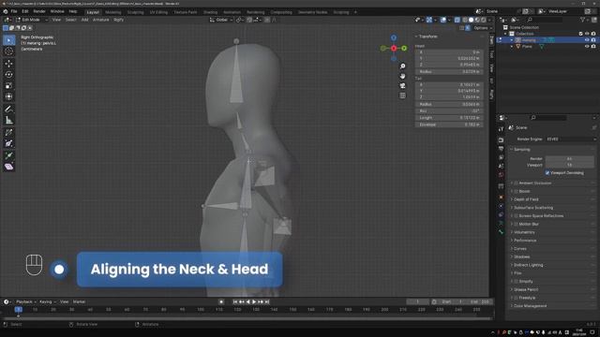The image size is (600, 337).
Task: Collapse the Sampling panel
Action: [x=521, y=150]
